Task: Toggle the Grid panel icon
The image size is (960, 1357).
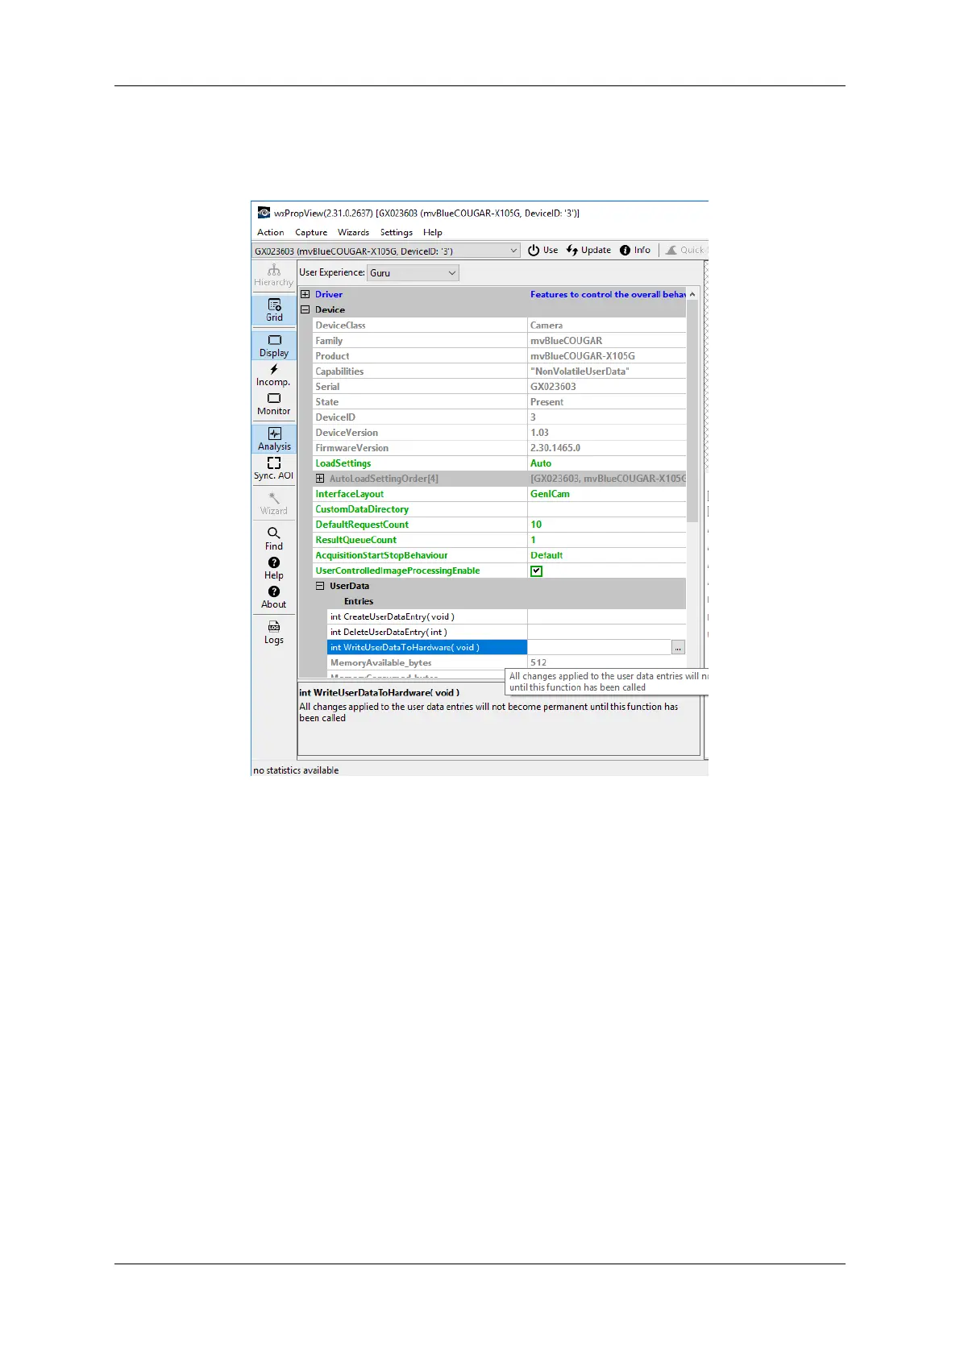Action: [x=274, y=310]
